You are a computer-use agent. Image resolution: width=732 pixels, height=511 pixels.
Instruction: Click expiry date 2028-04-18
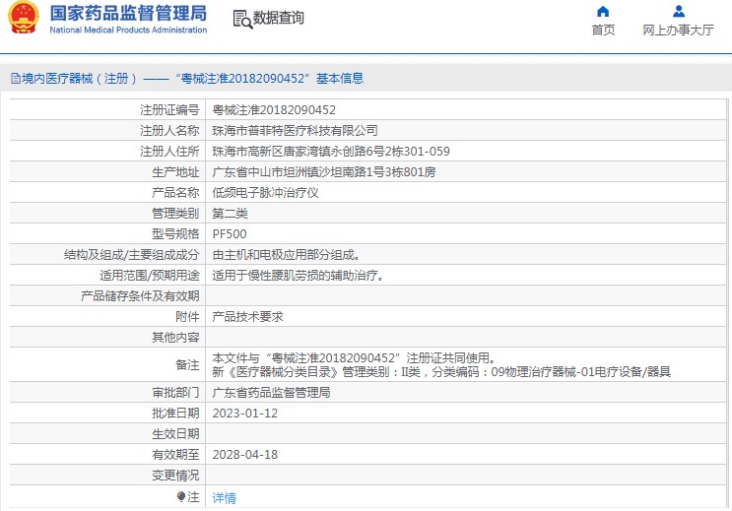[245, 455]
